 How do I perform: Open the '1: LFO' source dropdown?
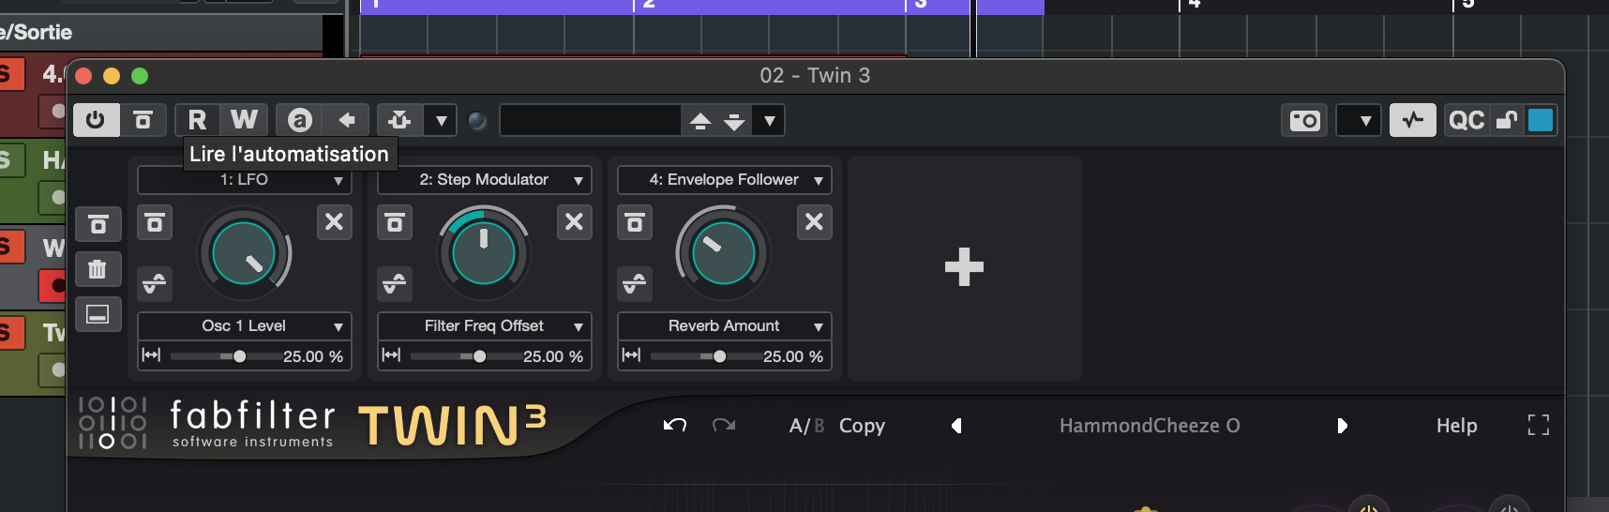245,180
